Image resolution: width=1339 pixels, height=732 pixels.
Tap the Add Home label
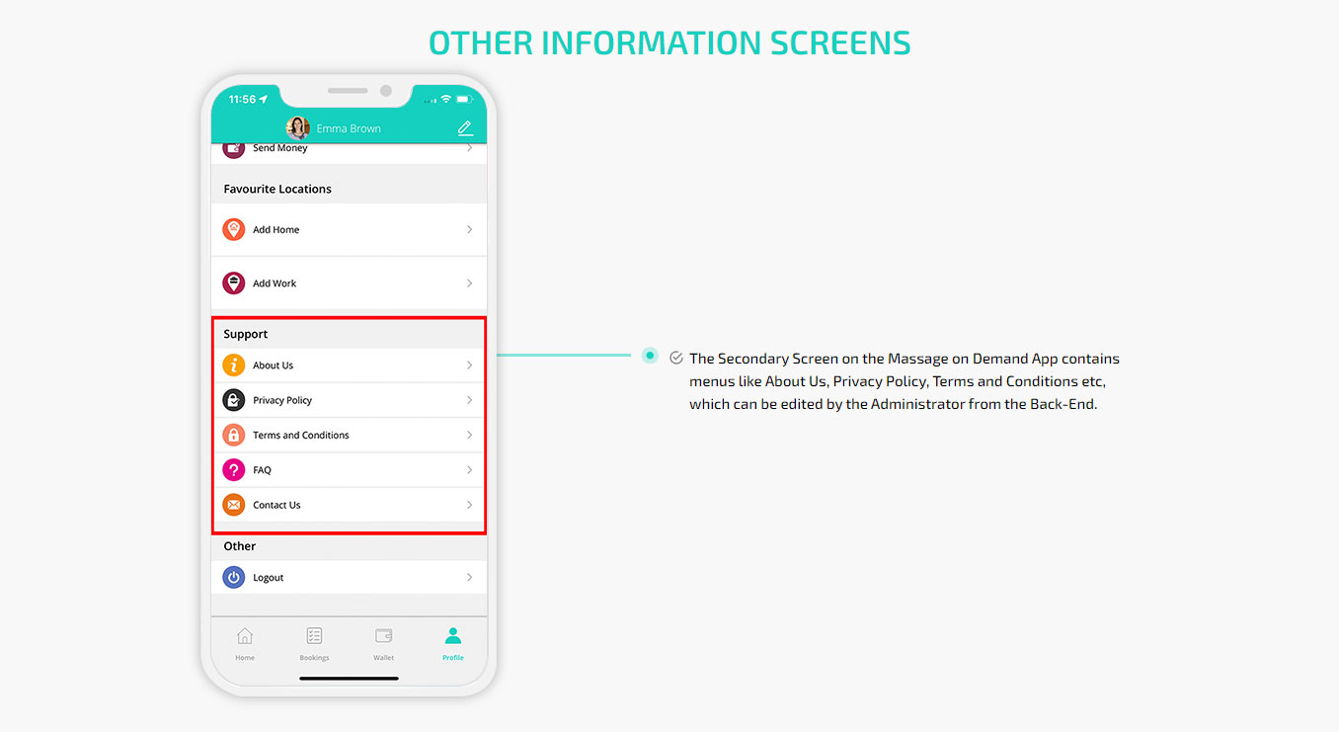click(x=276, y=229)
